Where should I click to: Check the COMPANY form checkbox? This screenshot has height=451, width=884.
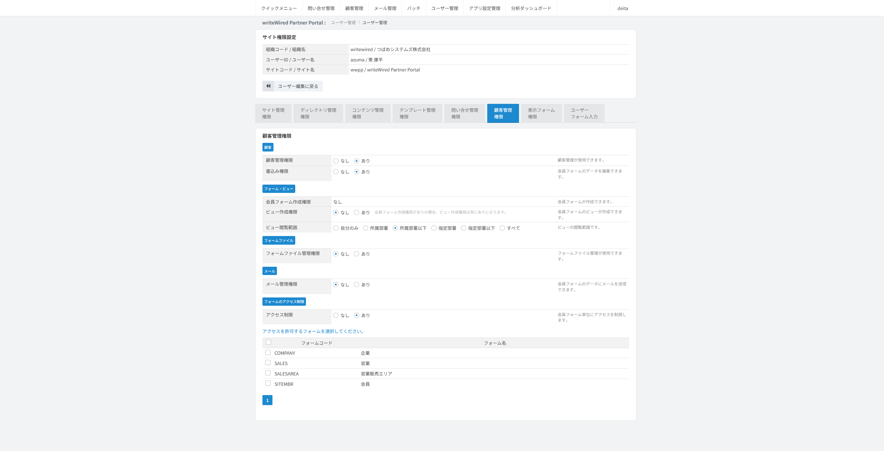[x=268, y=353]
